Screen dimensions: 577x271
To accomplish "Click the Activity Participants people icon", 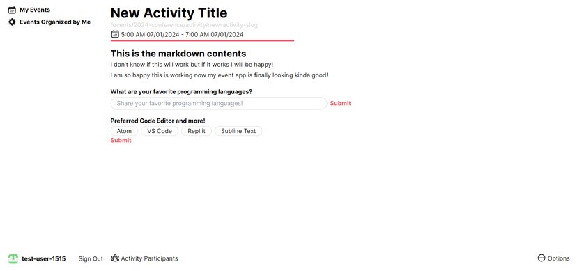I will [x=115, y=258].
